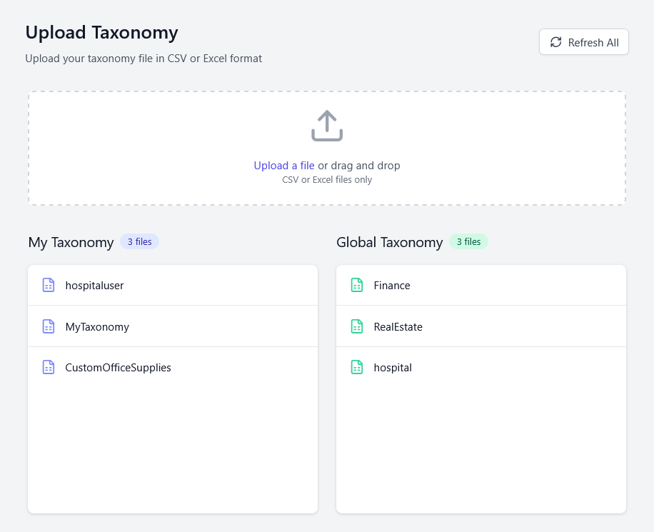Click the file icon beside MyTaxonomy
The height and width of the screenshot is (532, 654).
pyautogui.click(x=49, y=326)
